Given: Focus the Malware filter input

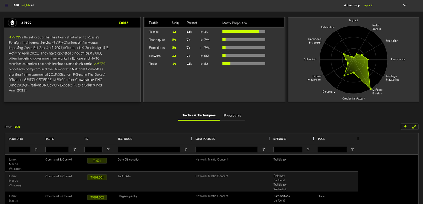Looking at the screenshot, I should 288,149.
